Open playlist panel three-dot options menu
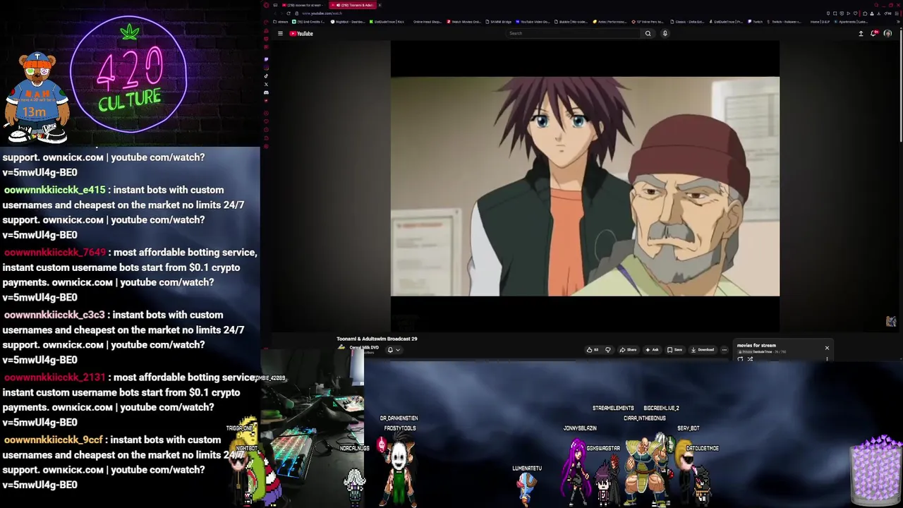 point(827,359)
